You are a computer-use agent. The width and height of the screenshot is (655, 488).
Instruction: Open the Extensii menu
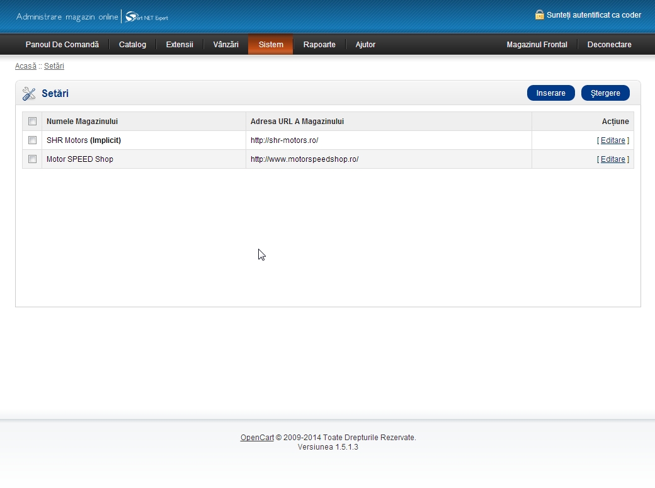pyautogui.click(x=179, y=45)
